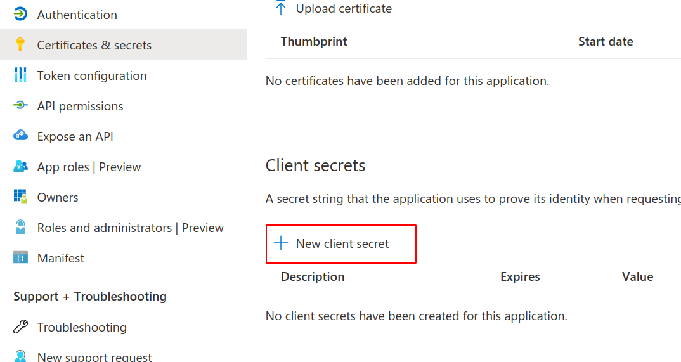Click the API permissions icon
Viewport: 681px width, 362px height.
click(x=20, y=105)
